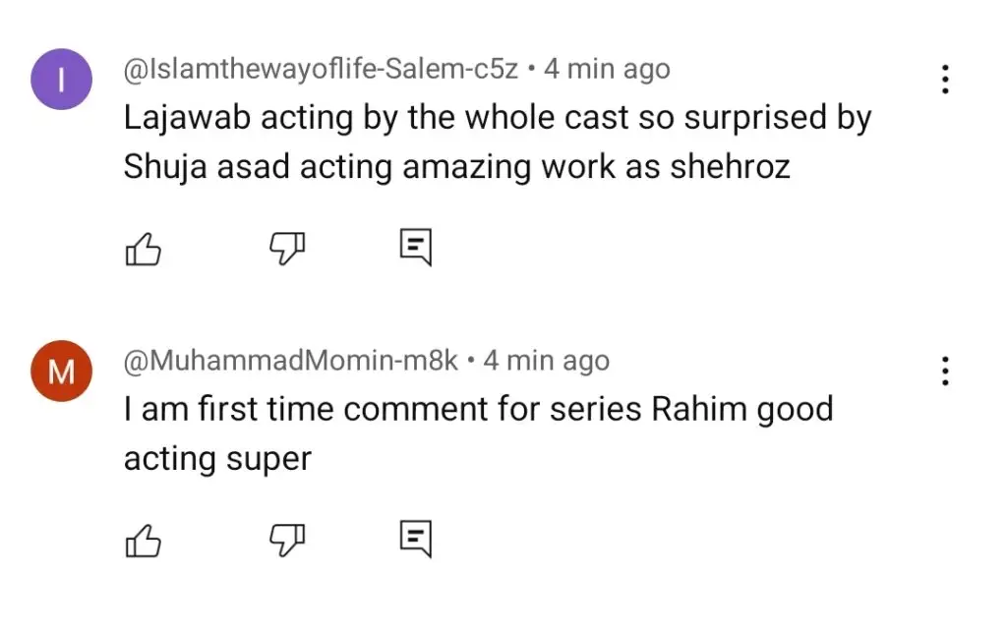1007x632 pixels.
Task: Visit @Islamthewayoflife-Salem-c5z channel
Action: [321, 69]
